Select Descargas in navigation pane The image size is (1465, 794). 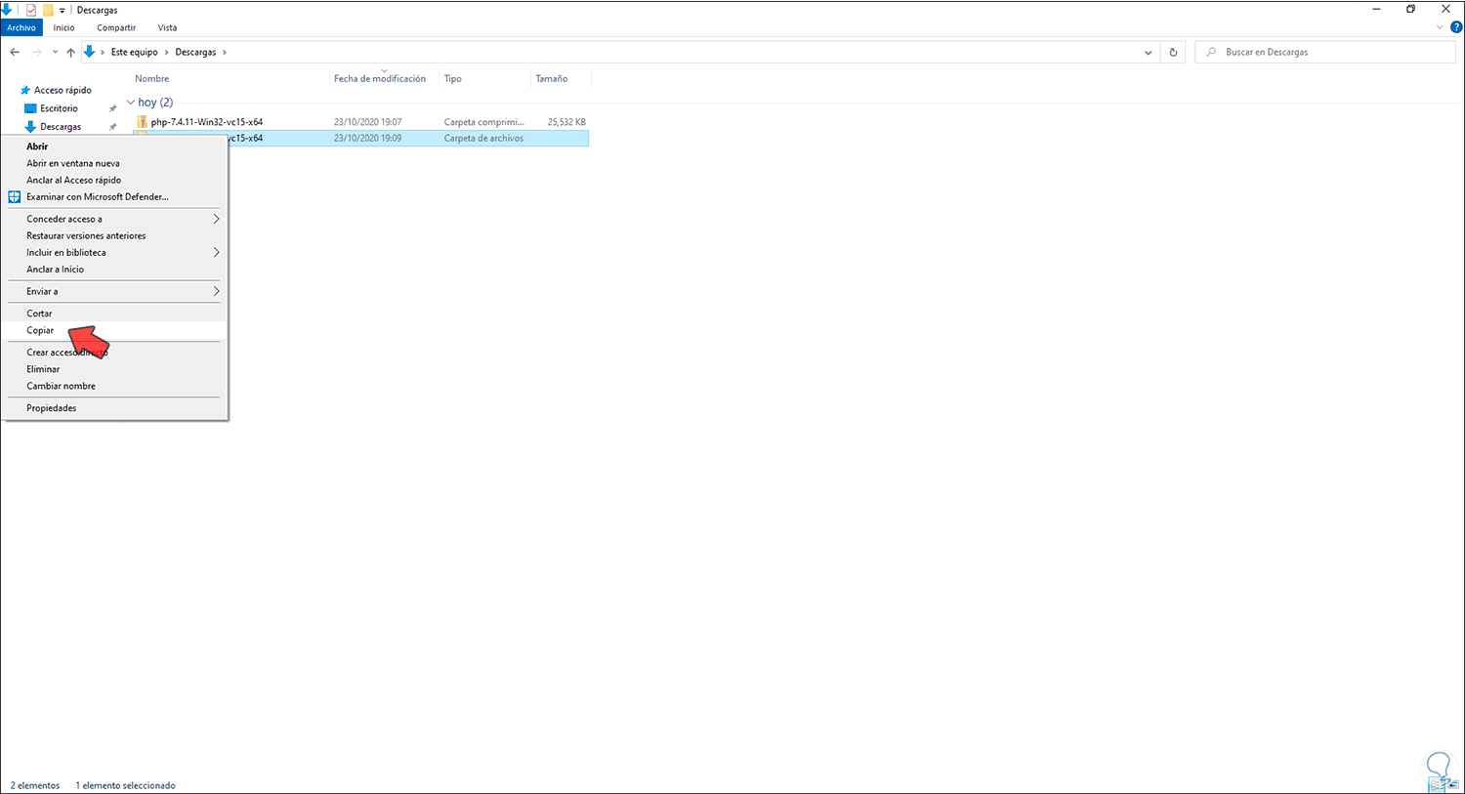point(61,127)
